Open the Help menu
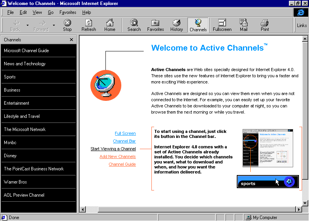This screenshot has width=309, height=221. coord(87,12)
